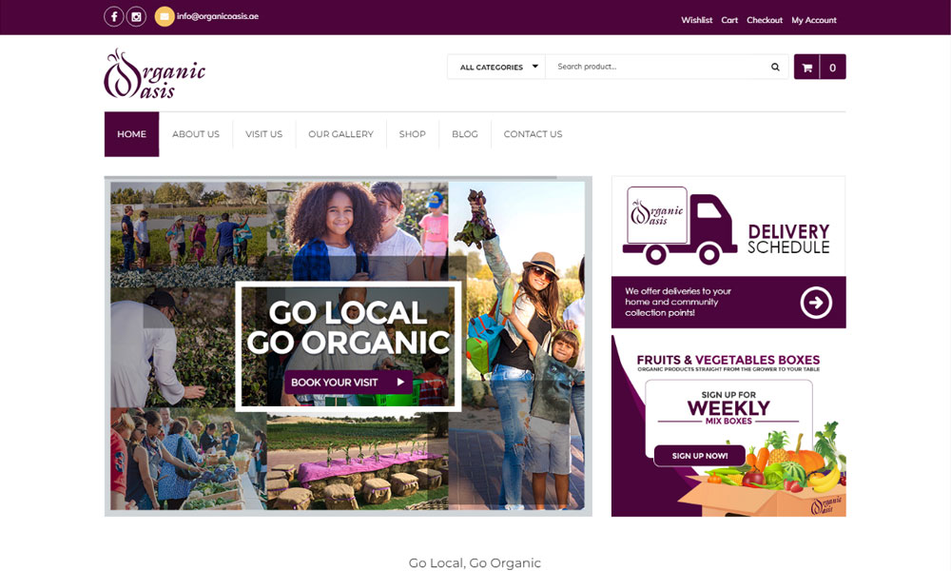Open the Facebook social icon
The height and width of the screenshot is (571, 951).
tap(114, 16)
